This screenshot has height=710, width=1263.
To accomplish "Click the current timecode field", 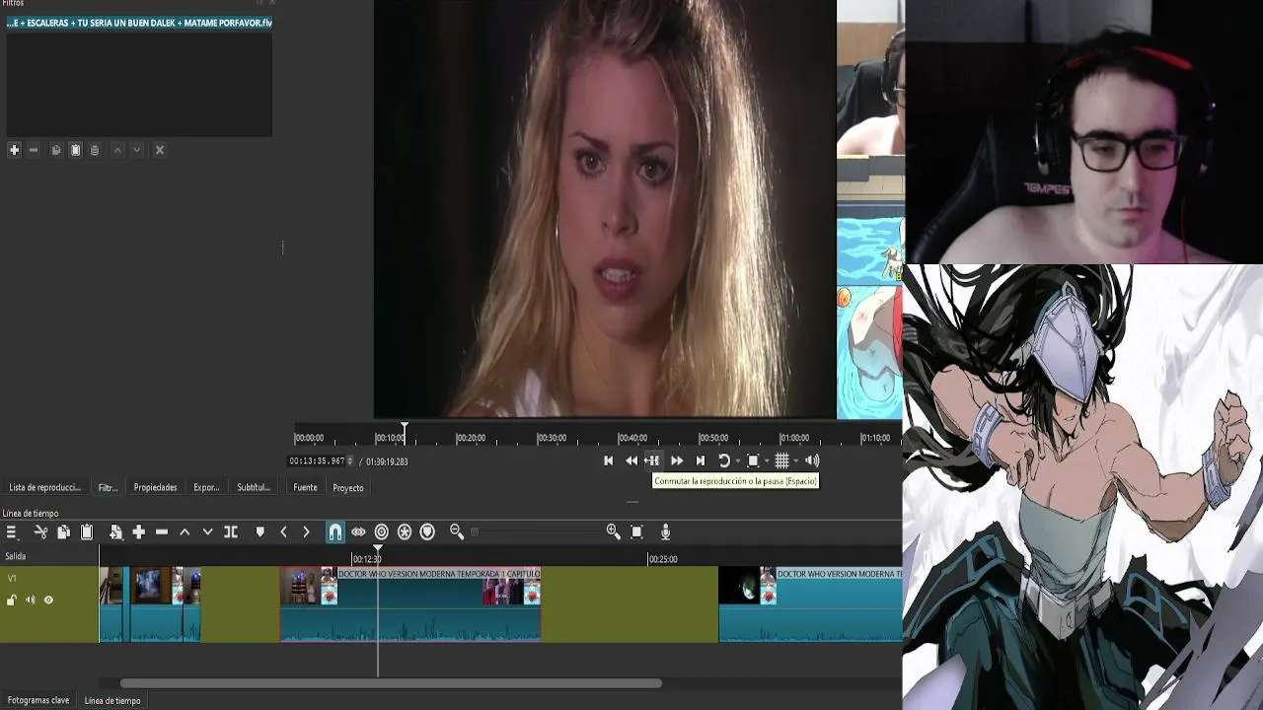I will 317,461.
